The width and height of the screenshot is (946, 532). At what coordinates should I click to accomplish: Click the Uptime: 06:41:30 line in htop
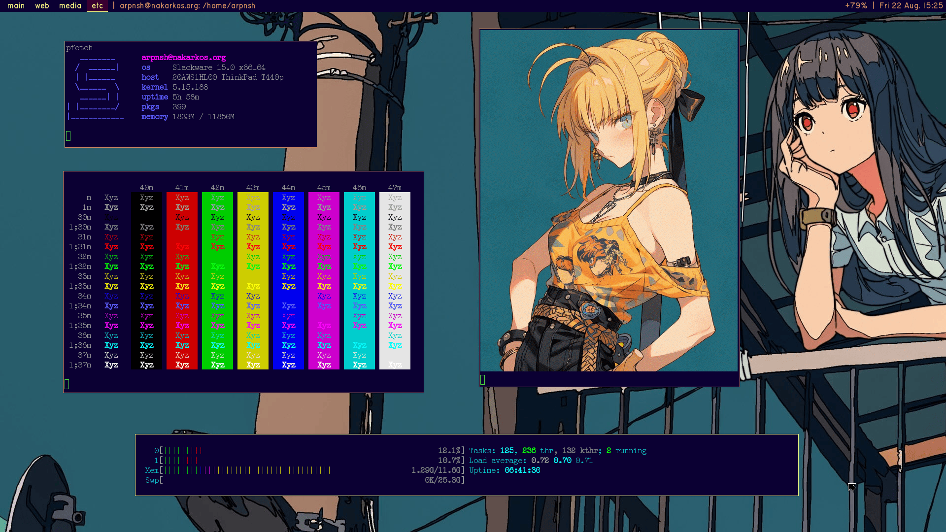point(505,470)
